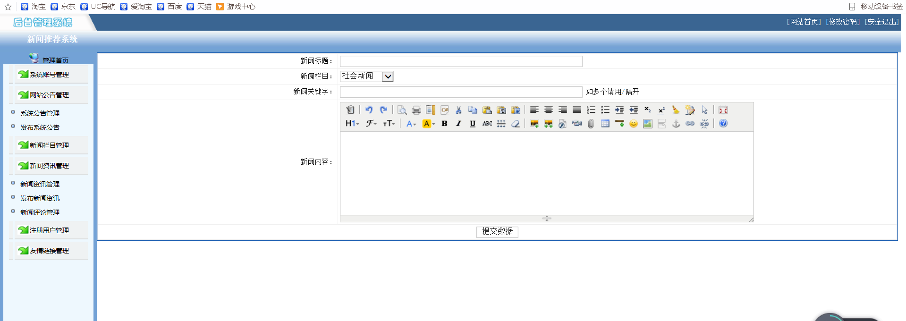
Task: Insert a template via template icon
Action: [430, 110]
